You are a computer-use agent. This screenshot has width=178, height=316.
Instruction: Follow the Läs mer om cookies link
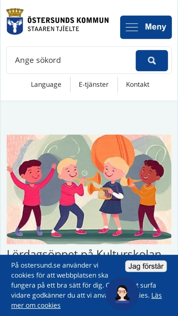coord(87,300)
